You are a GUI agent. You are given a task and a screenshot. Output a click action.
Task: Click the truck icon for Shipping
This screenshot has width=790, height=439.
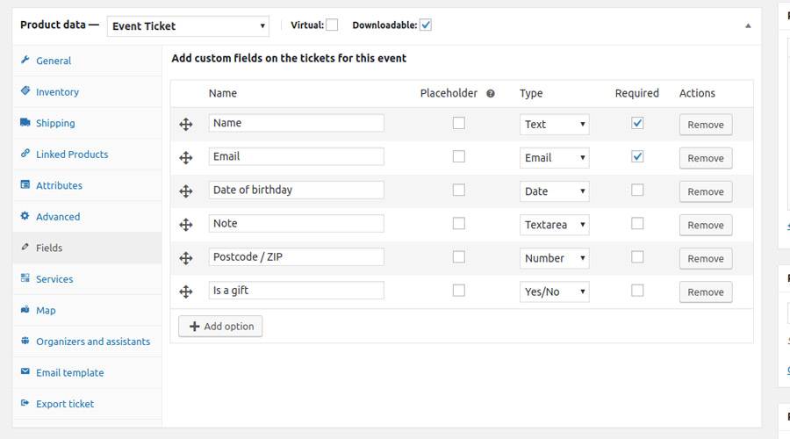click(25, 123)
